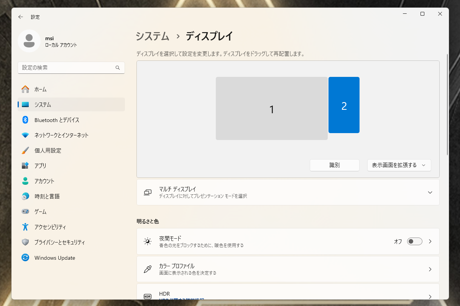
Task: Navigate to アプリ settings
Action: pos(46,166)
